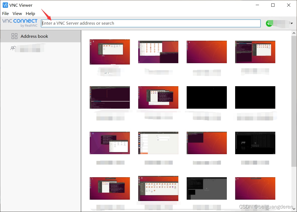Click the Address book grid icon

pyautogui.click(x=14, y=36)
